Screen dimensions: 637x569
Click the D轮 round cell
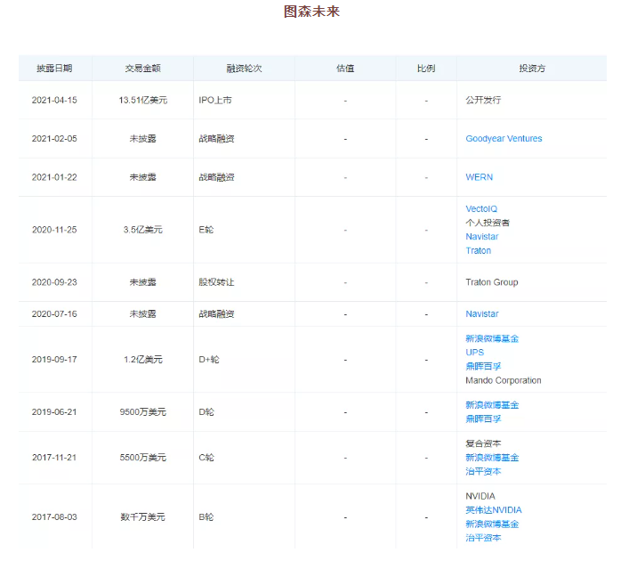click(206, 412)
